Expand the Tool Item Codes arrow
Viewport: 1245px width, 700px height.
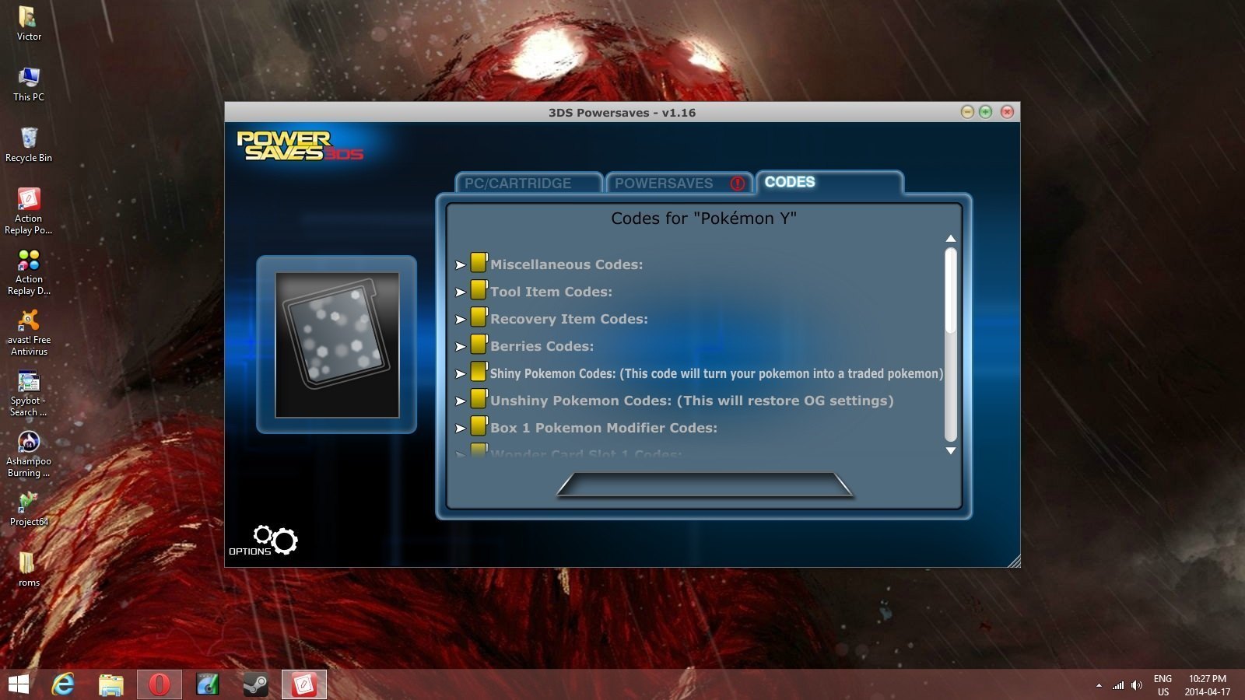coord(461,292)
